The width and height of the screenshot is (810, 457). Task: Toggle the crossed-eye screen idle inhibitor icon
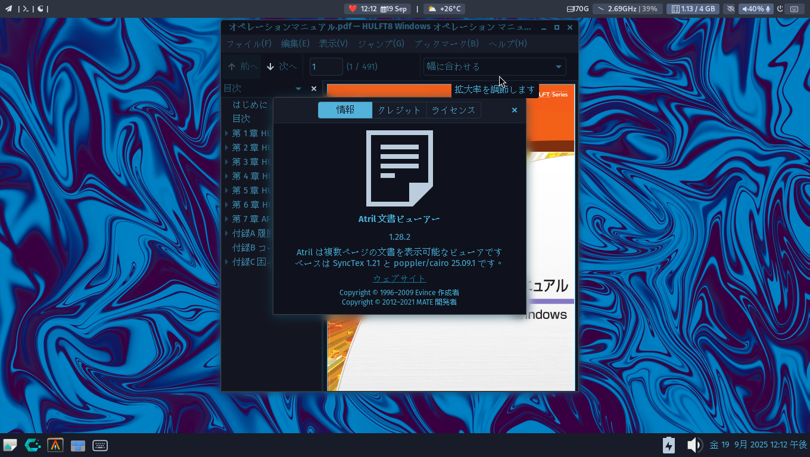coord(731,9)
